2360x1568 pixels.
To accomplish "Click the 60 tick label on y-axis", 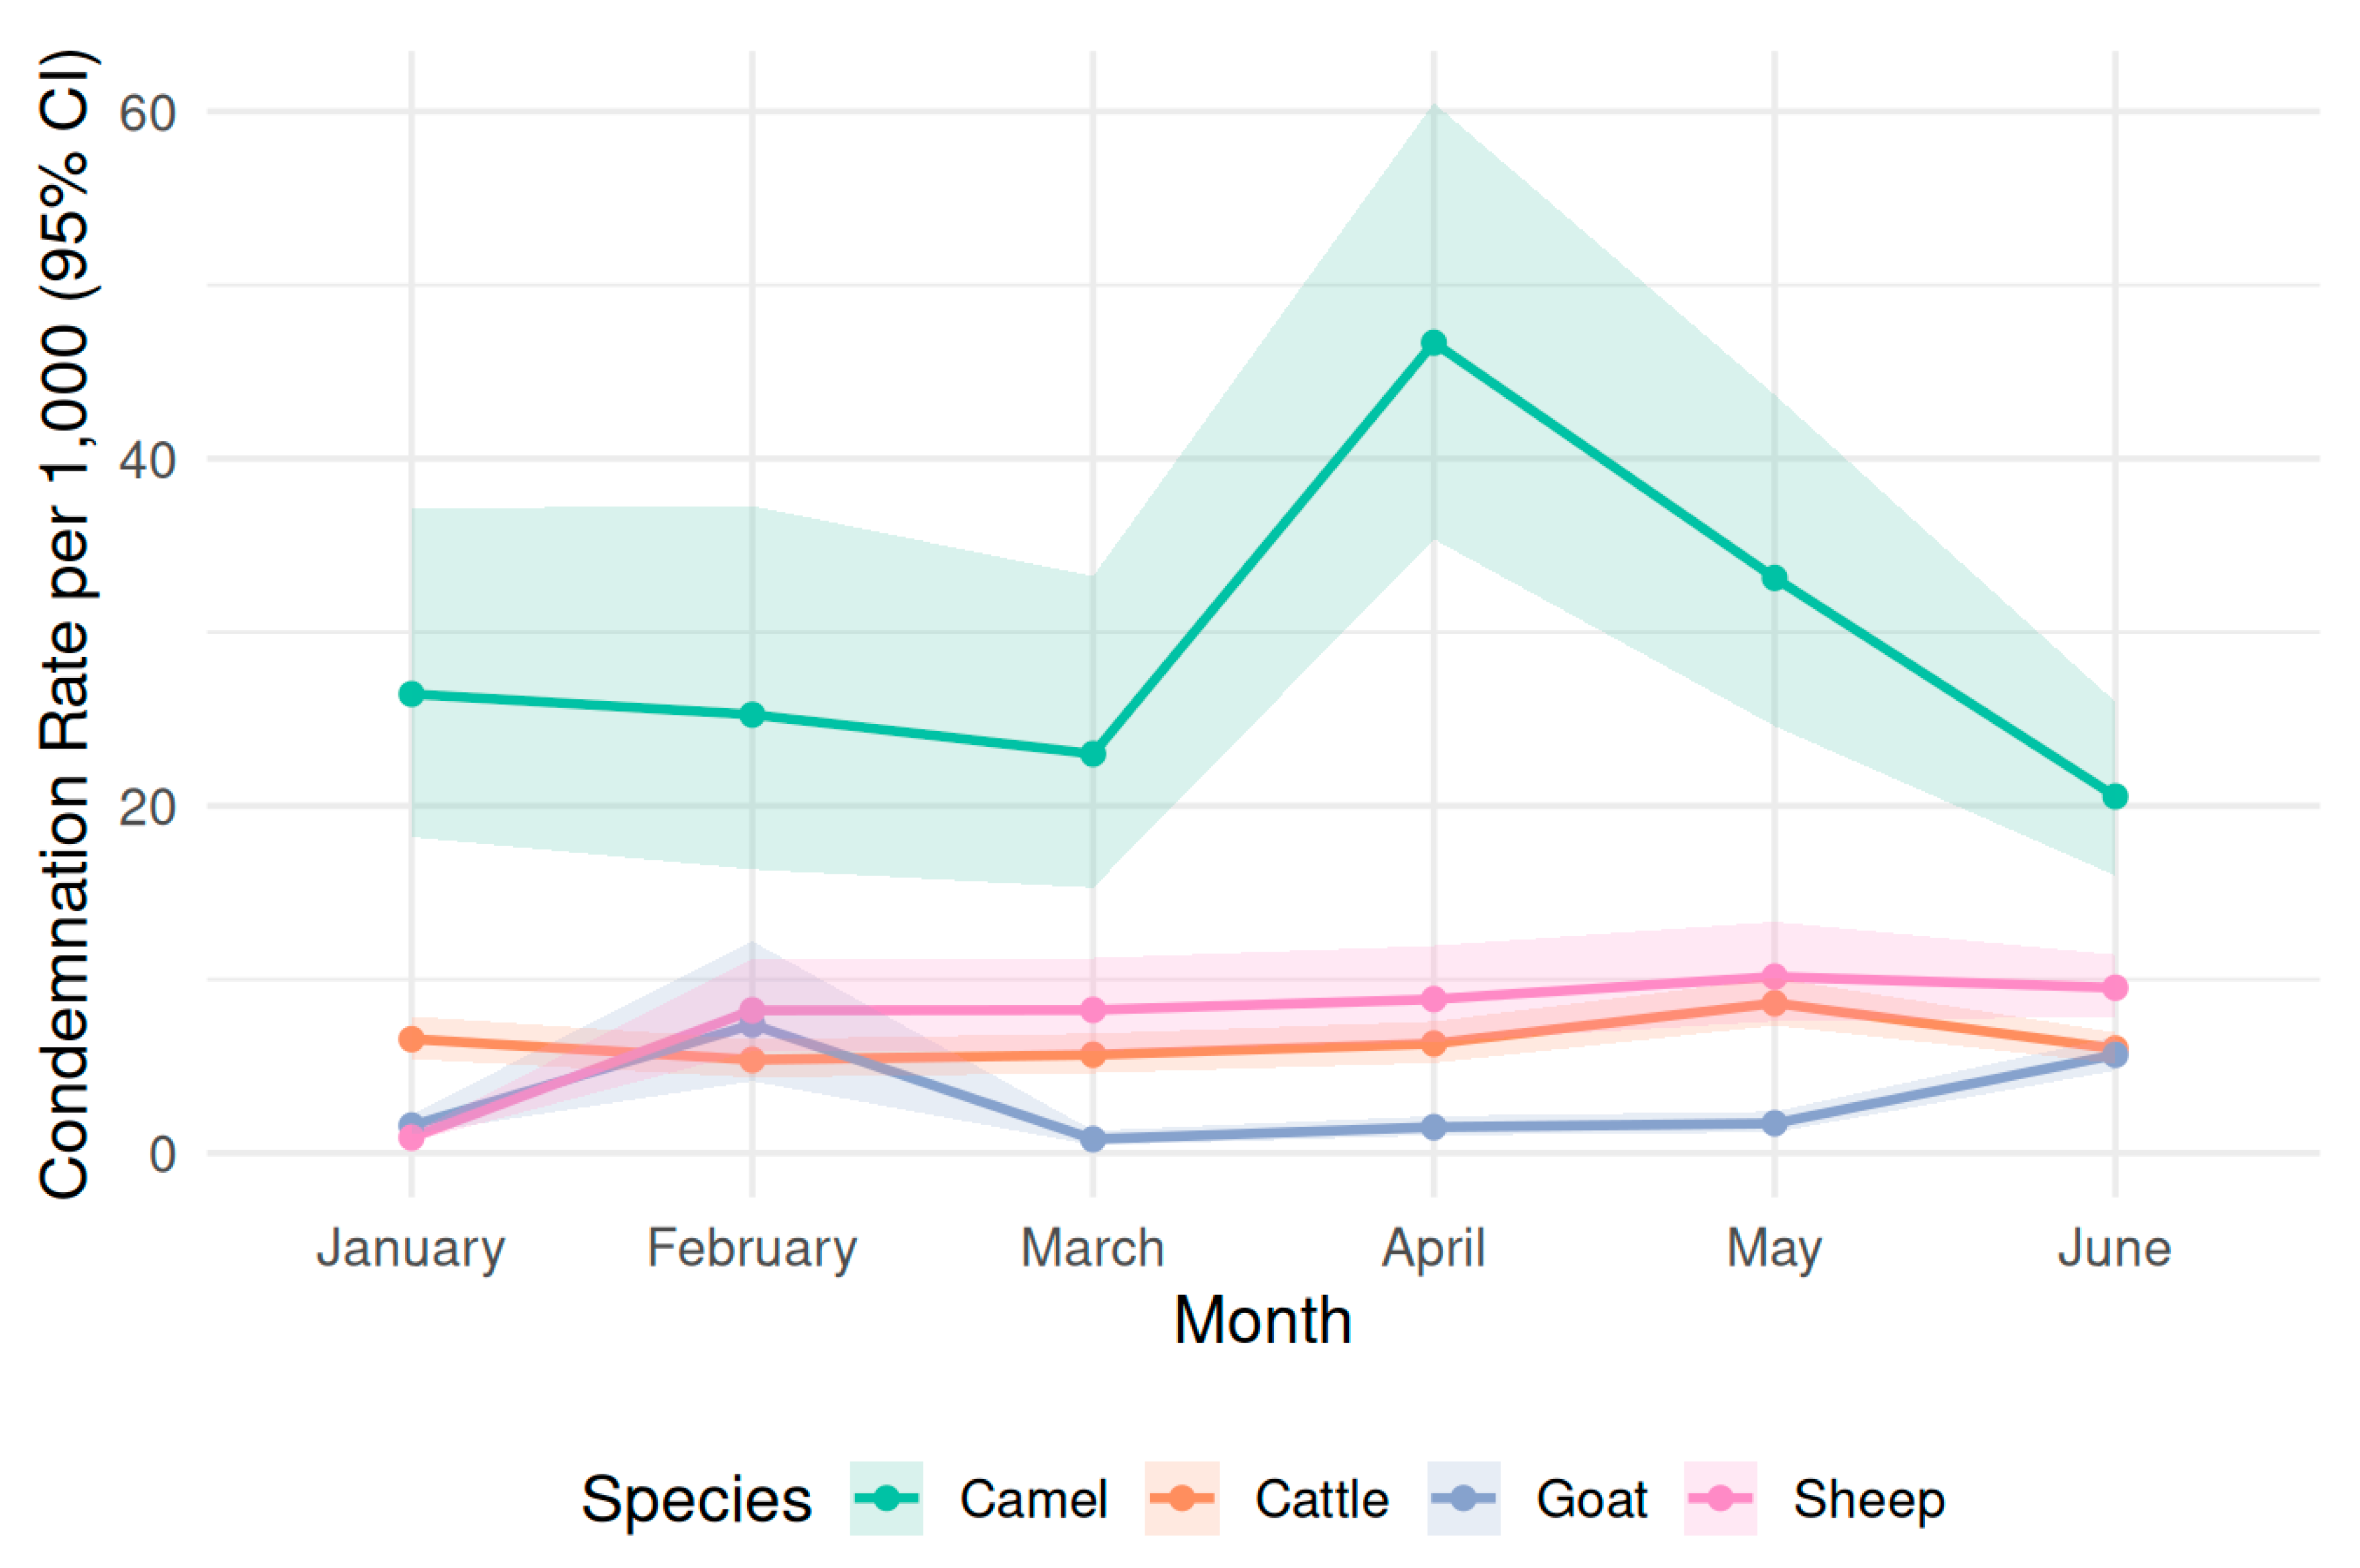I will pos(147,112).
